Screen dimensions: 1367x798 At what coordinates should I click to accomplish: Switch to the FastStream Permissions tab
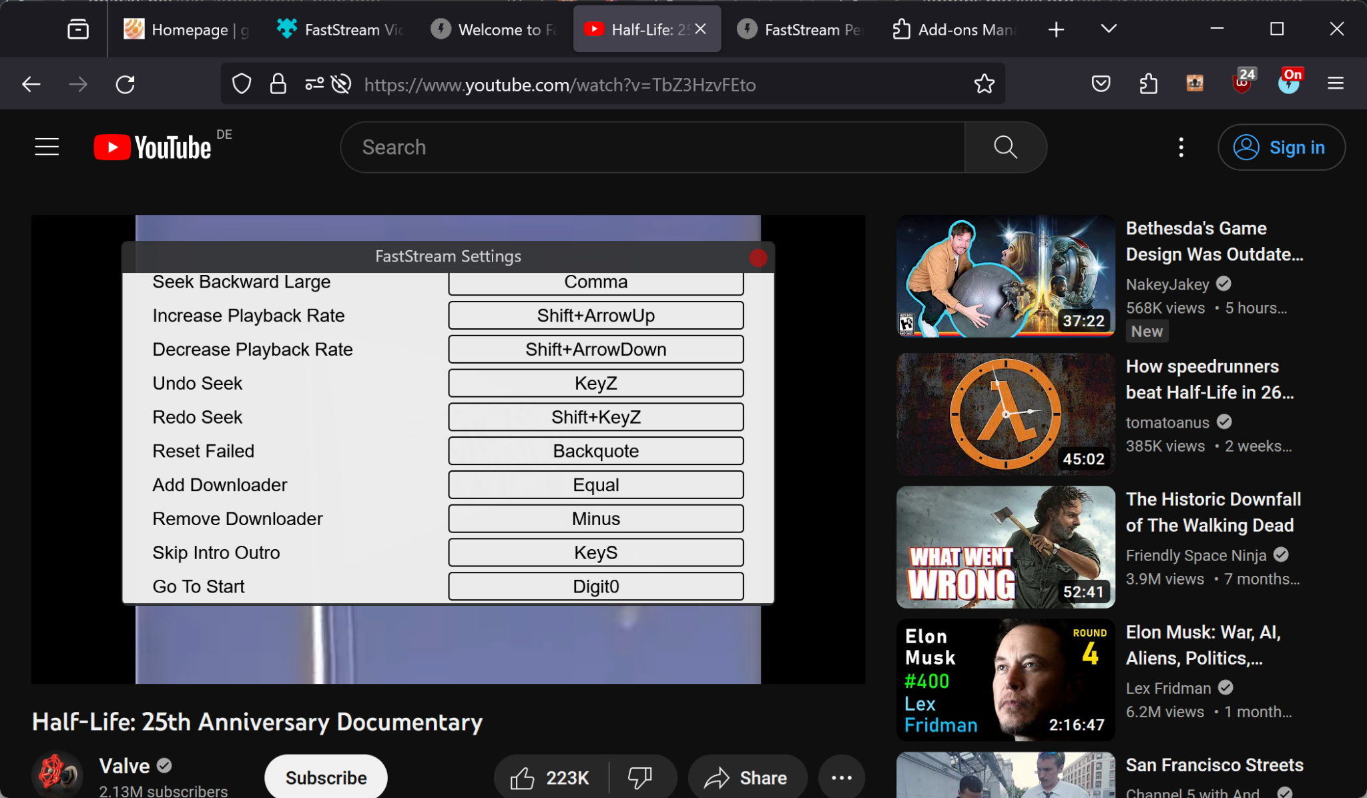pyautogui.click(x=800, y=29)
